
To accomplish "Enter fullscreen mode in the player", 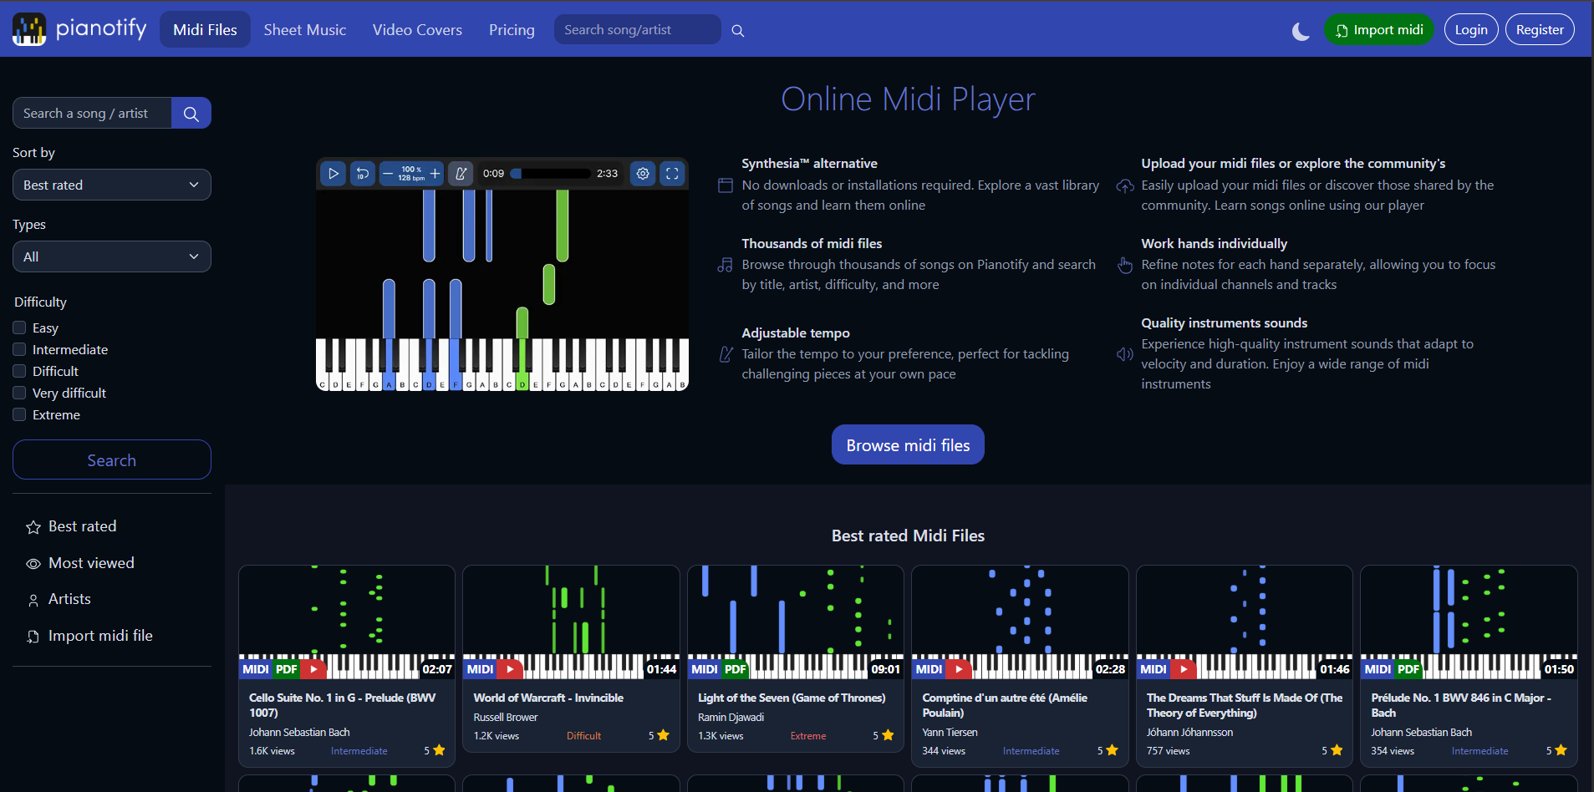I will pos(673,173).
